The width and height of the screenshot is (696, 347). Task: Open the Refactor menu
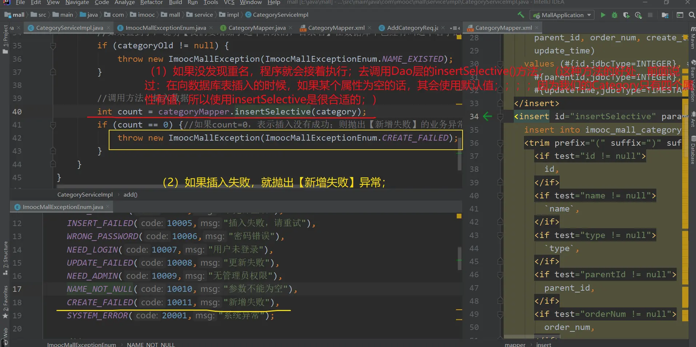151,3
